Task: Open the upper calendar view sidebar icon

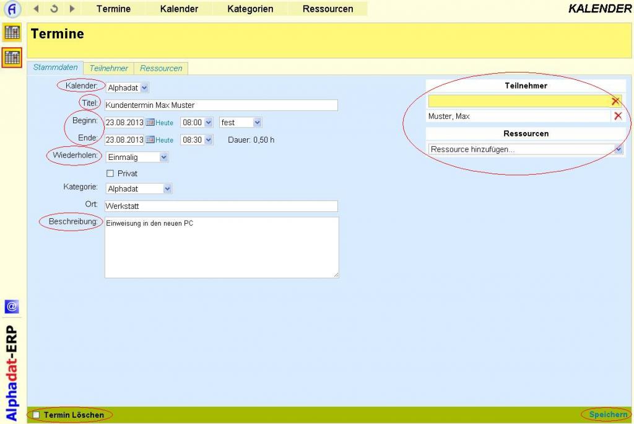Action: coord(12,32)
